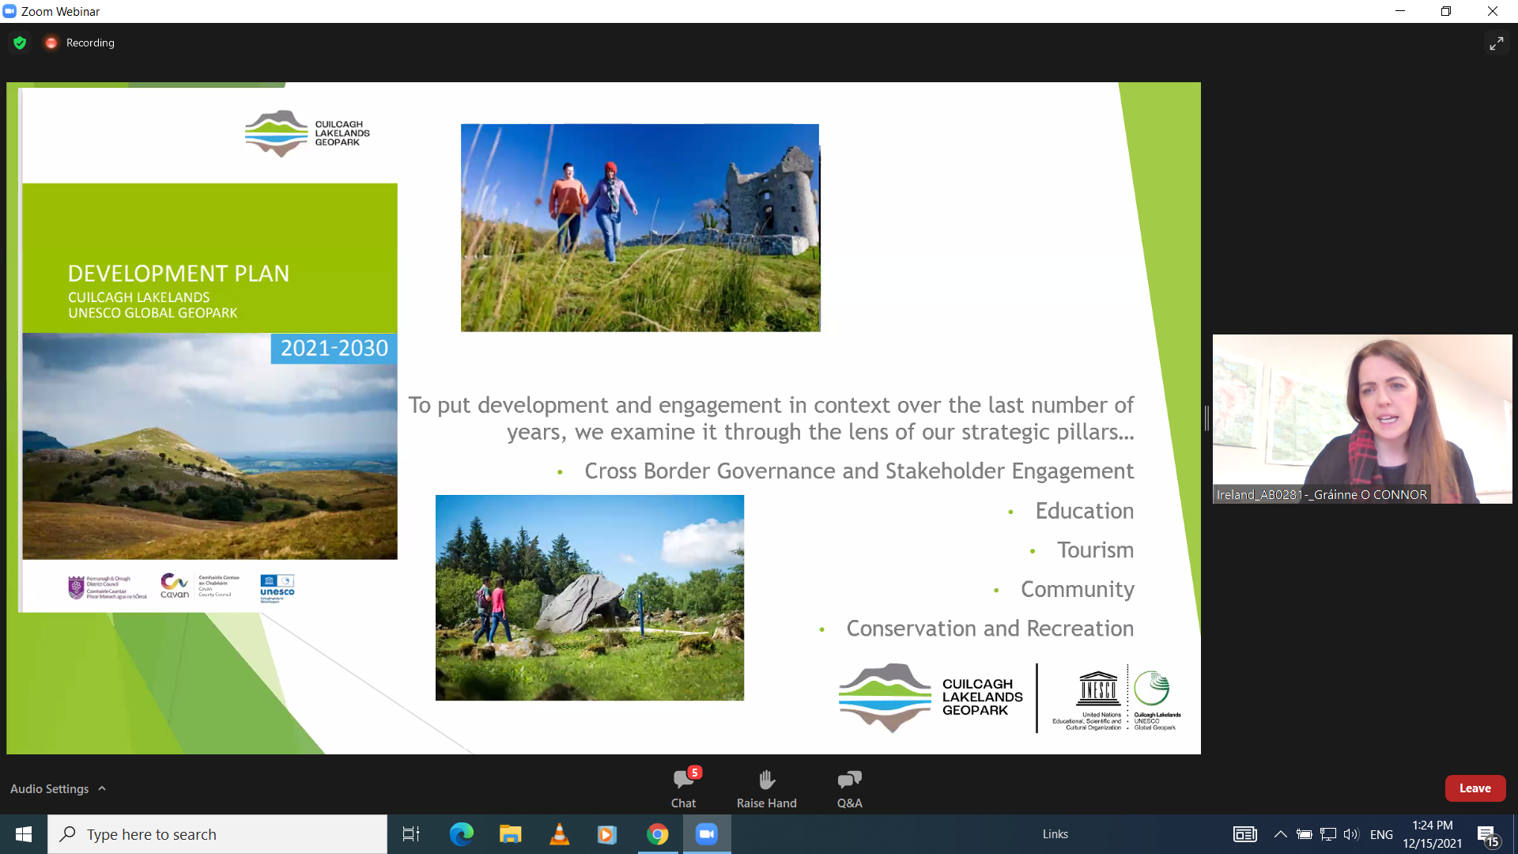Open Google Chrome from the taskbar
Screen dimensions: 1518x854
tap(657, 834)
